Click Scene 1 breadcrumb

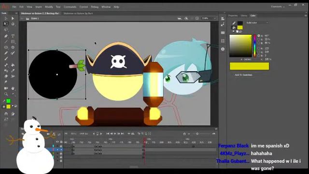click(35, 18)
